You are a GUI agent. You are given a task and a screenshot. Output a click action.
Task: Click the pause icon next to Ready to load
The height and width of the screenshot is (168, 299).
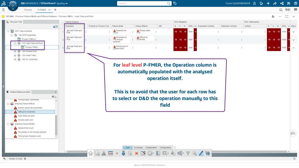coord(25,159)
